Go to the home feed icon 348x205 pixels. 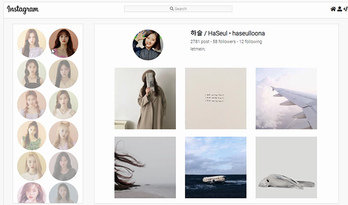pyautogui.click(x=333, y=9)
